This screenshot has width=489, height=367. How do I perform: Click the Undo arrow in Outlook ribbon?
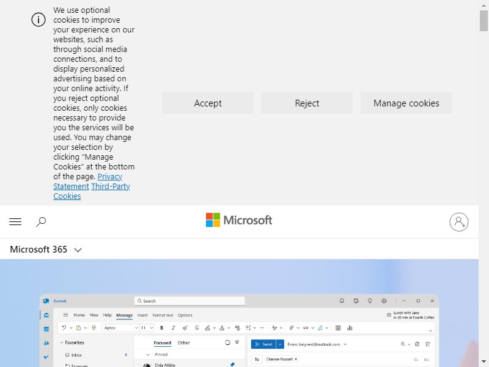click(x=64, y=328)
